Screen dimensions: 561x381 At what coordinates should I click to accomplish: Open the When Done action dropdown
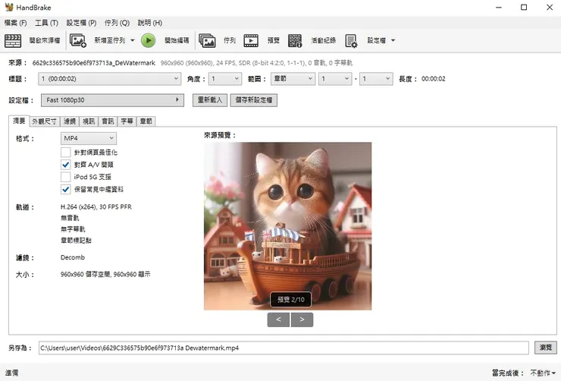pos(543,373)
